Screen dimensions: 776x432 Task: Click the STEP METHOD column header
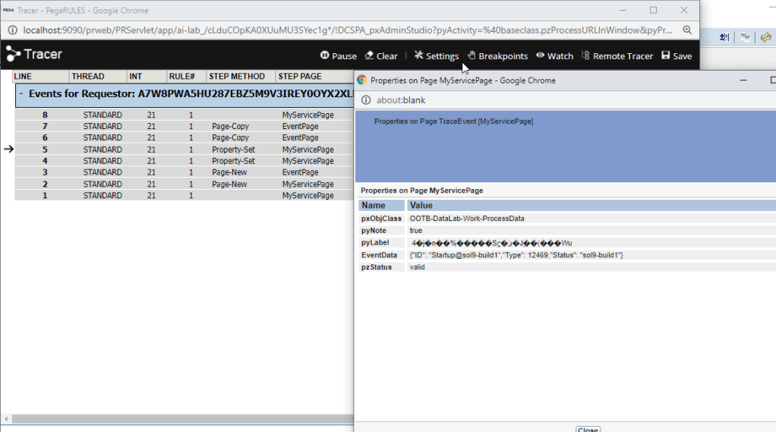coord(237,76)
